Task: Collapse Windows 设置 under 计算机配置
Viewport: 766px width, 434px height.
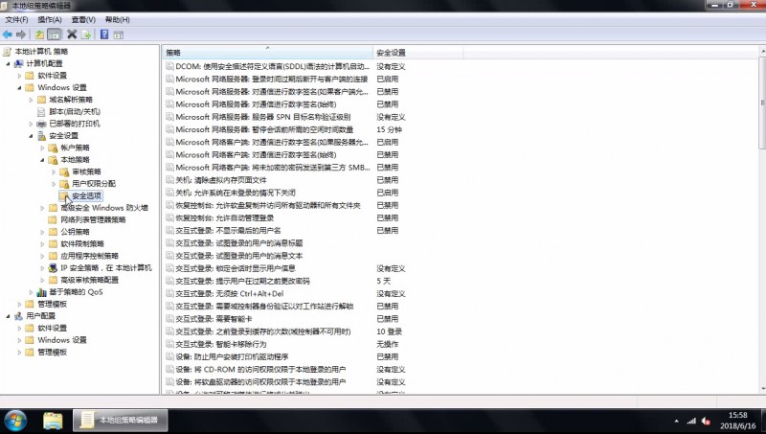Action: click(x=19, y=88)
